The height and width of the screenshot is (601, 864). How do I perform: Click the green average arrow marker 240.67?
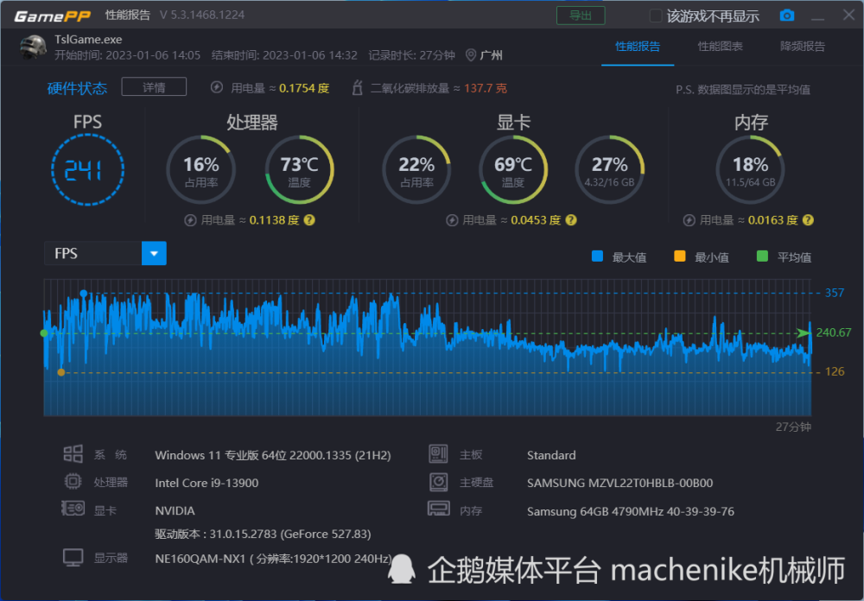click(x=804, y=332)
